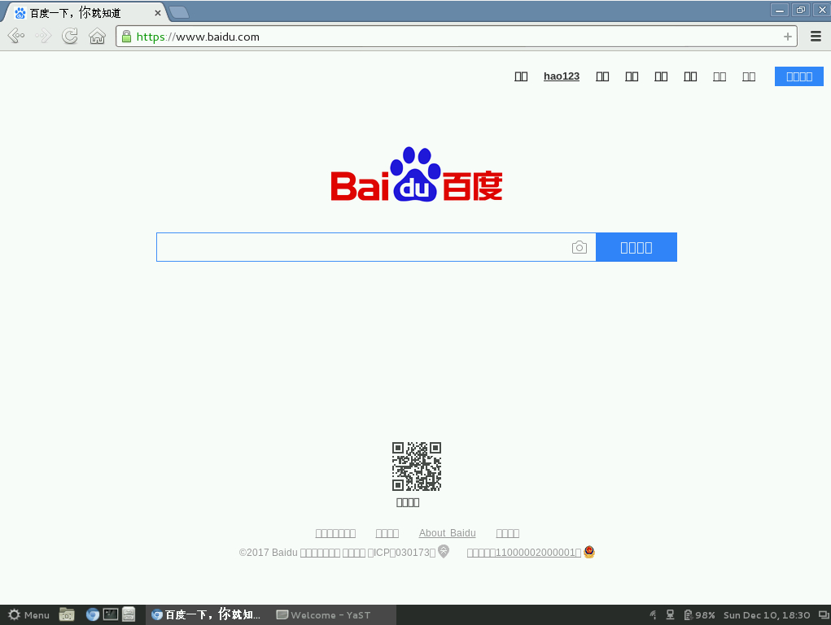Click the show desktop icon in the tray
831x625 pixels.
point(824,615)
